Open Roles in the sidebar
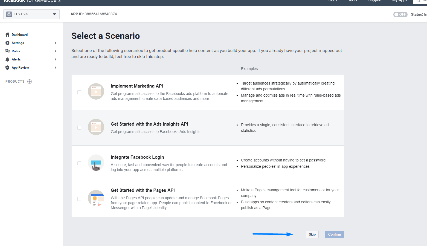427x246 pixels. (16, 51)
